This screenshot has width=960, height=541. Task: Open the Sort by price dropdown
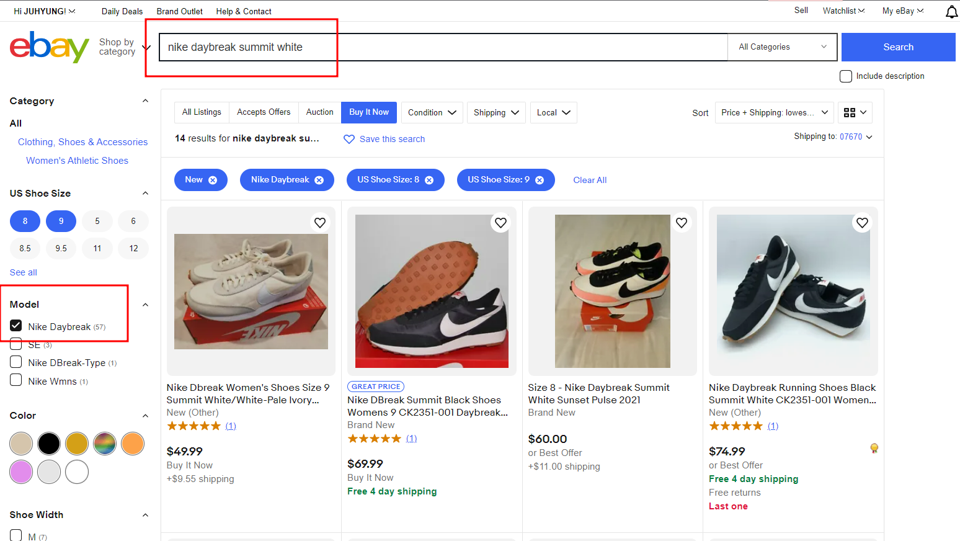(x=775, y=112)
